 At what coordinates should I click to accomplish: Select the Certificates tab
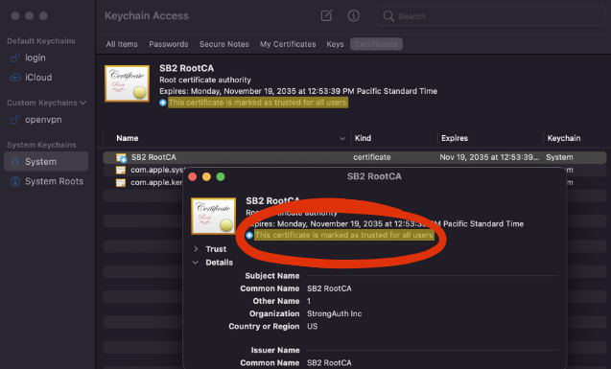click(376, 44)
